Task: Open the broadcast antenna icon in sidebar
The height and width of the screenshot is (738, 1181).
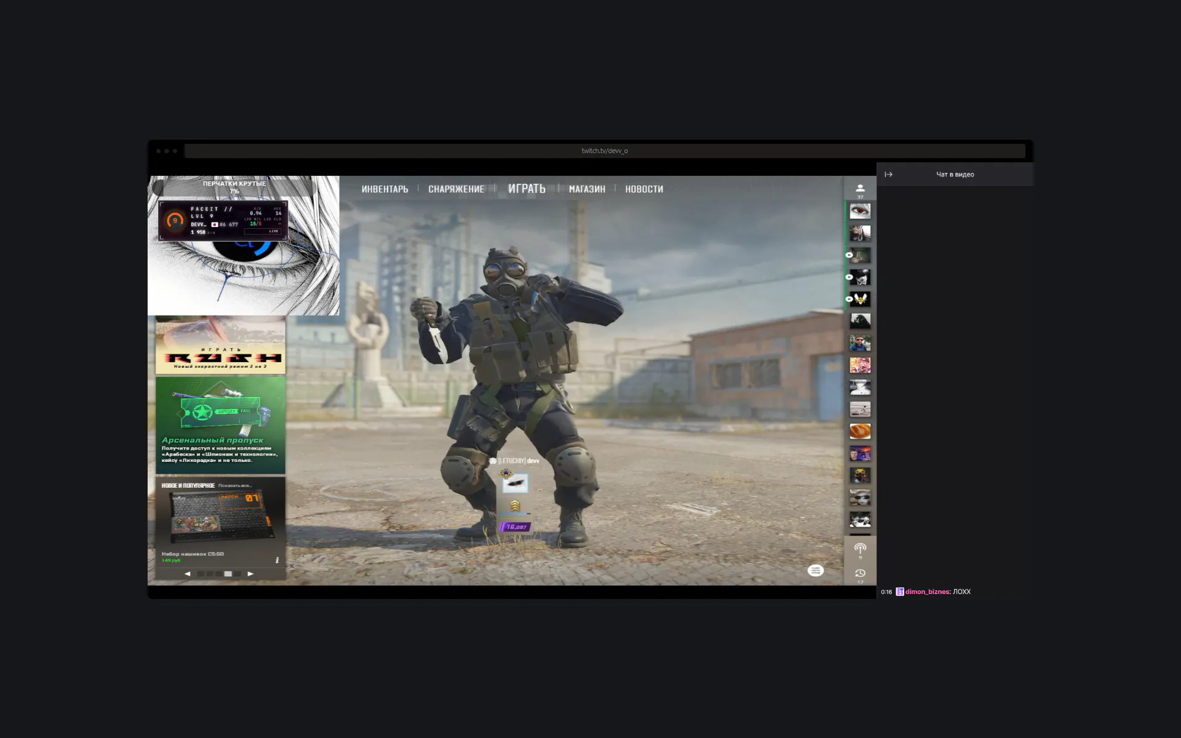Action: pyautogui.click(x=860, y=549)
